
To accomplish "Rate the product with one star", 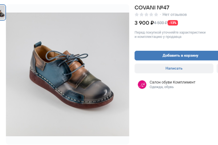I will click(x=137, y=14).
